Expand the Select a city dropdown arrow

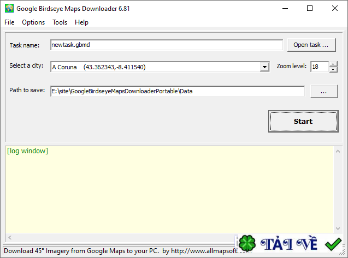point(264,67)
